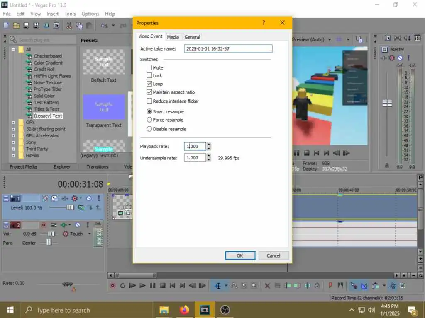
Task: Expand the Third Party folder
Action: point(13,149)
